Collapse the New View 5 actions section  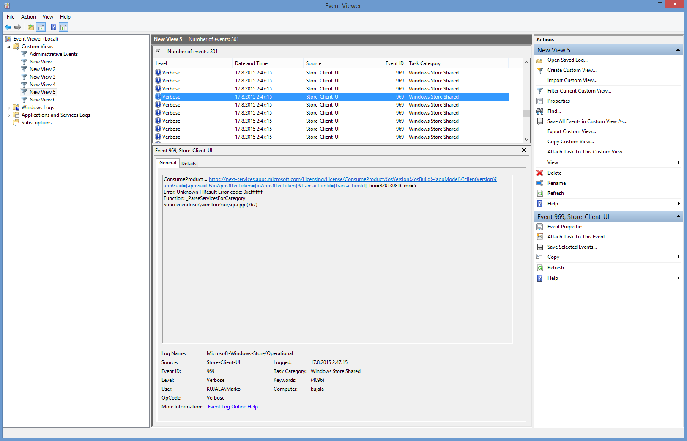point(678,50)
